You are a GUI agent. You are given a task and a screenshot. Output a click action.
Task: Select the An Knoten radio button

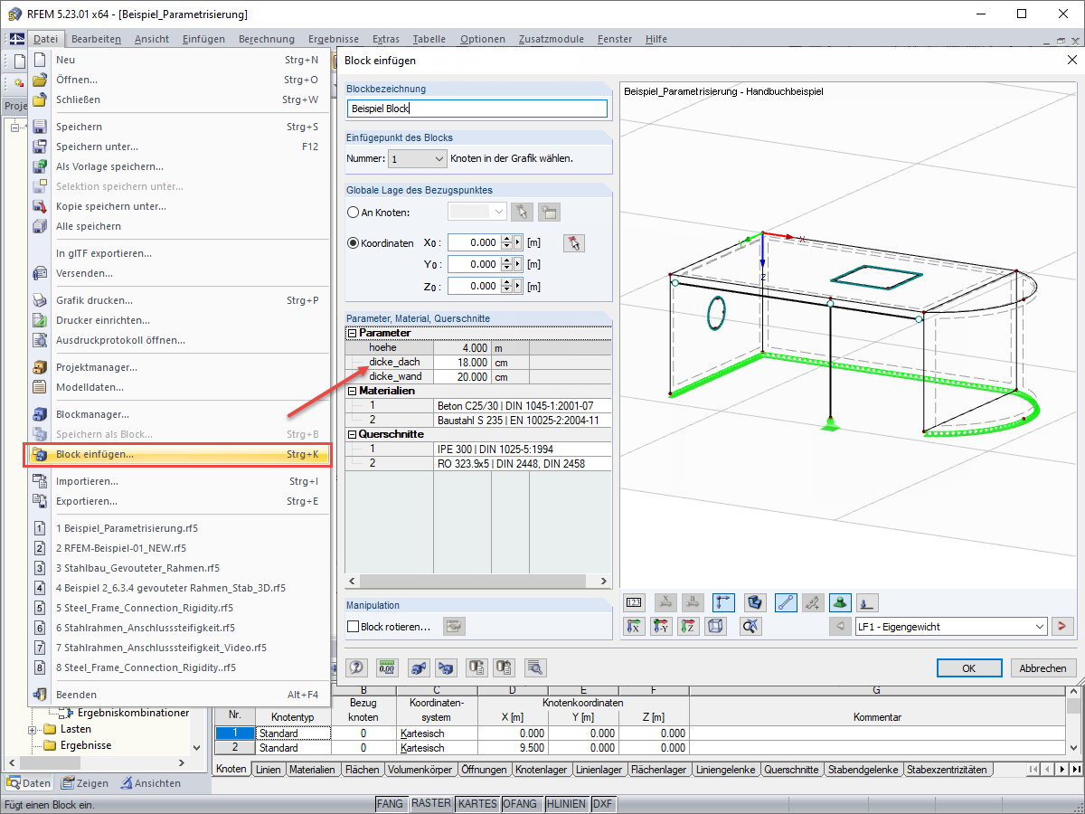click(x=354, y=213)
